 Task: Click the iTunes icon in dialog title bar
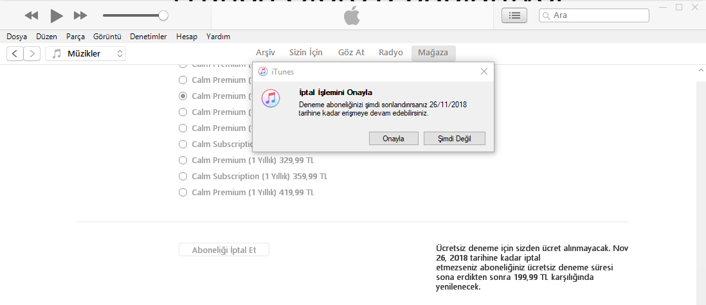click(263, 71)
